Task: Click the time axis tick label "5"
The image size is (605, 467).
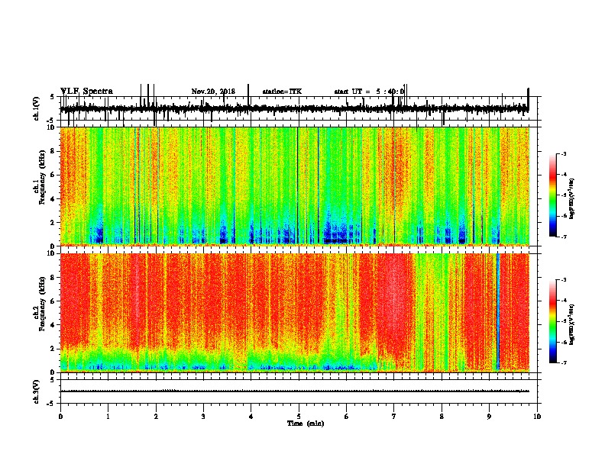Action: 299,417
